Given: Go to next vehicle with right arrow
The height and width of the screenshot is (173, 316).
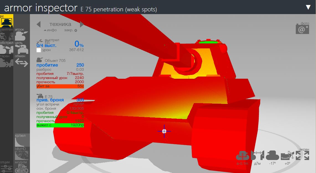Looking at the screenshot, I should pos(82,24).
